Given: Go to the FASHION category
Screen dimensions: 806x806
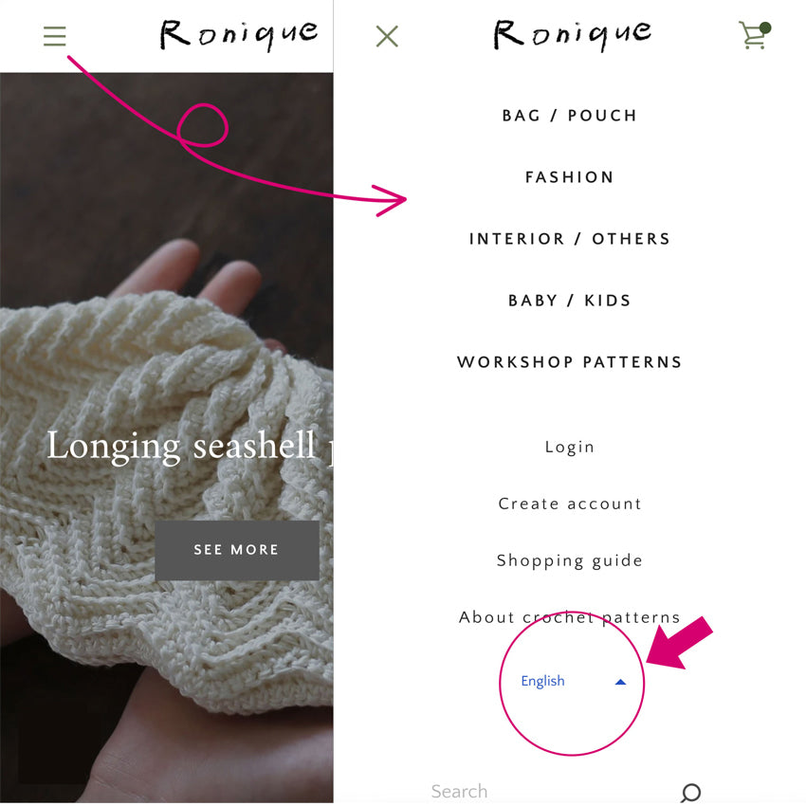Looking at the screenshot, I should pyautogui.click(x=570, y=177).
